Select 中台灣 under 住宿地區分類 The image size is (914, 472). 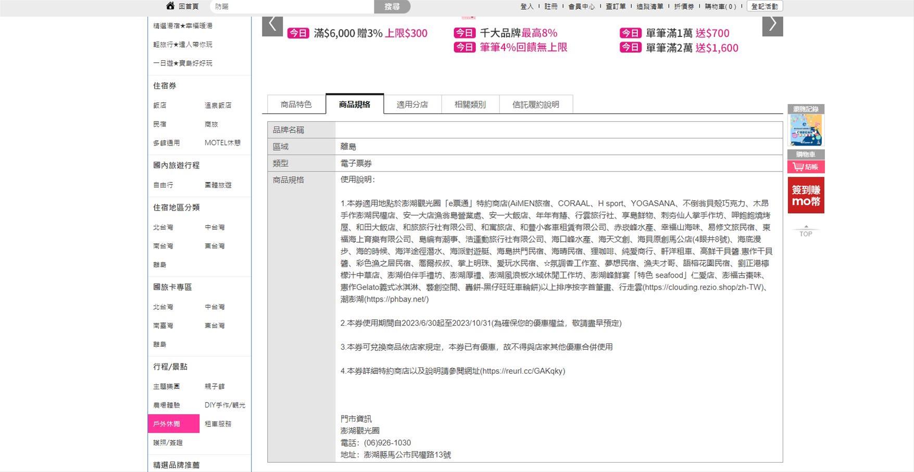(x=215, y=227)
